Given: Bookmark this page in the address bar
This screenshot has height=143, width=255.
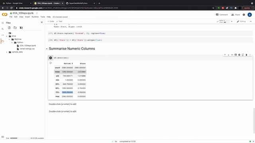Looking at the screenshot, I should pyautogui.click(x=213, y=8).
